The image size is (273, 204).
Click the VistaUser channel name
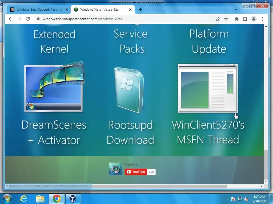(132, 164)
